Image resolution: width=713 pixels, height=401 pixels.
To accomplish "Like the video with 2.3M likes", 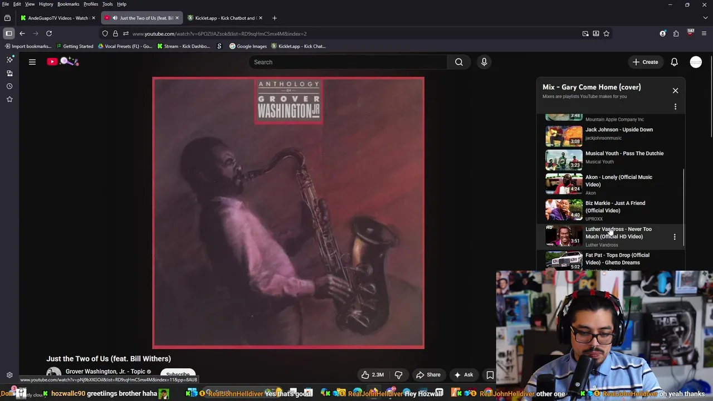I will coord(372,375).
